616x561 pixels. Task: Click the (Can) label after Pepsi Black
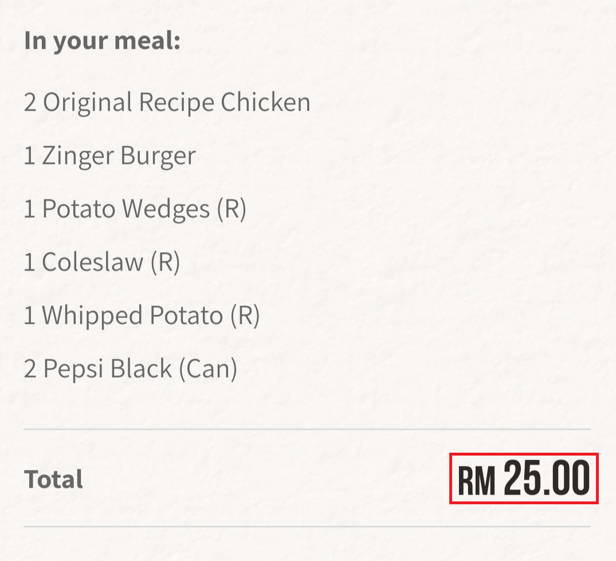click(208, 368)
